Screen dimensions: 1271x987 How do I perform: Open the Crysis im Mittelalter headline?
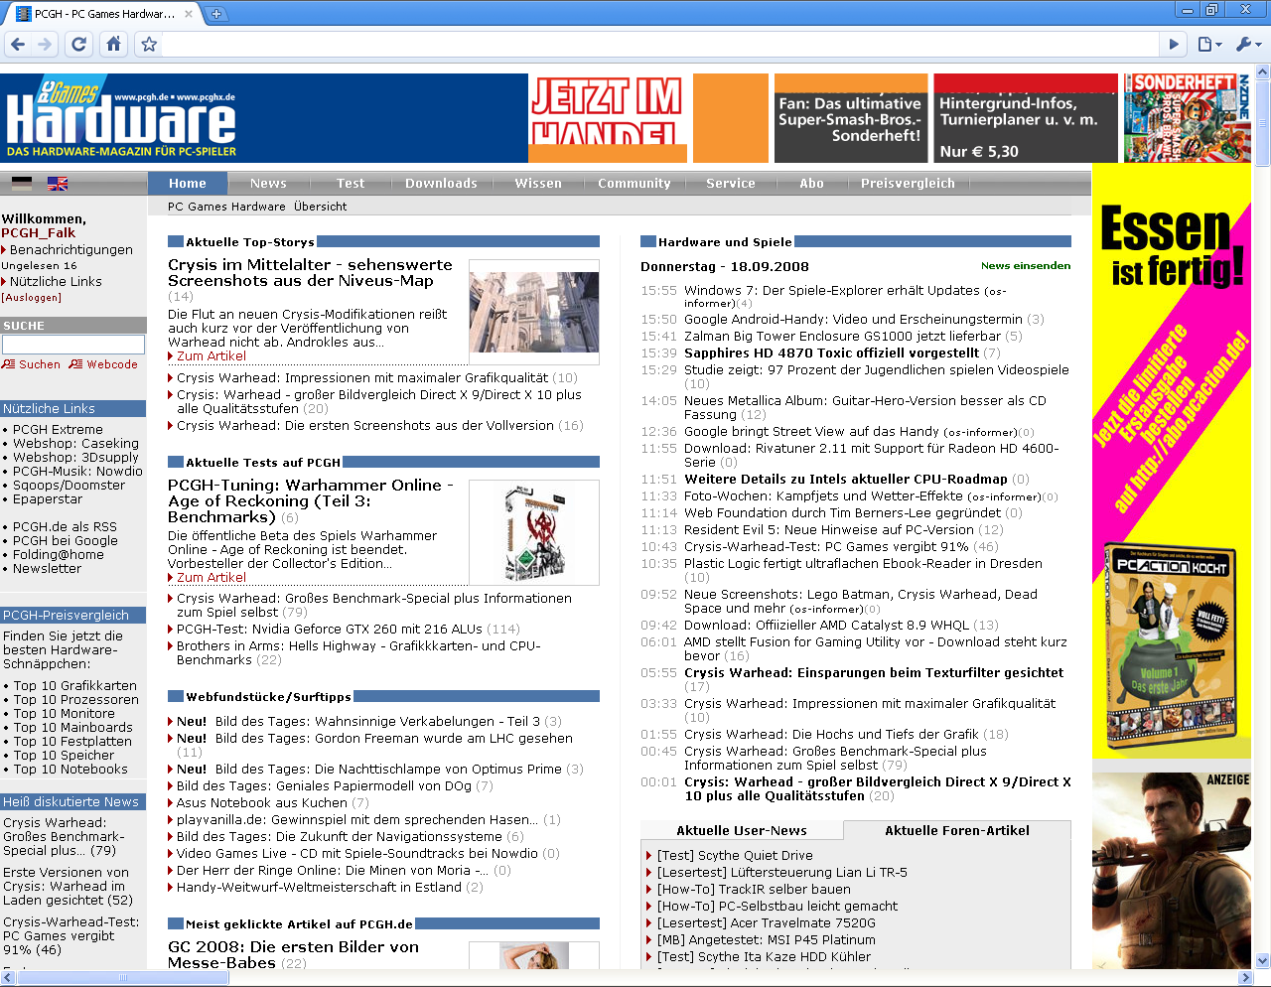pos(310,273)
